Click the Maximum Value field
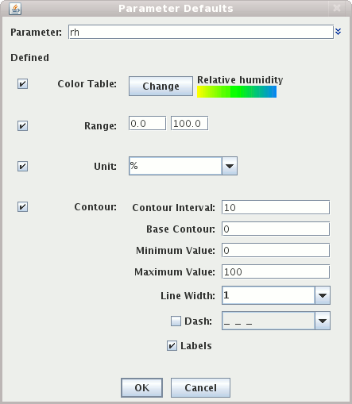The width and height of the screenshot is (352, 404). (276, 271)
